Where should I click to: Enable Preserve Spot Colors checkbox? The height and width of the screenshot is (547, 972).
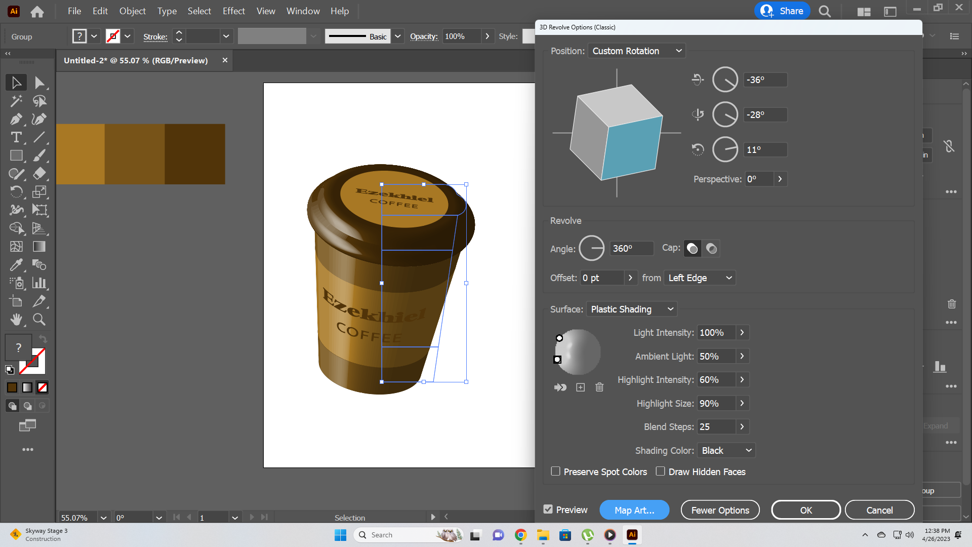pyautogui.click(x=555, y=472)
